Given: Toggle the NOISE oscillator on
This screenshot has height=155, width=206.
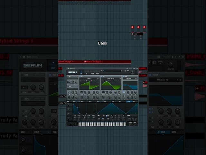Looking at the screenshot, I should click(x=68, y=87).
